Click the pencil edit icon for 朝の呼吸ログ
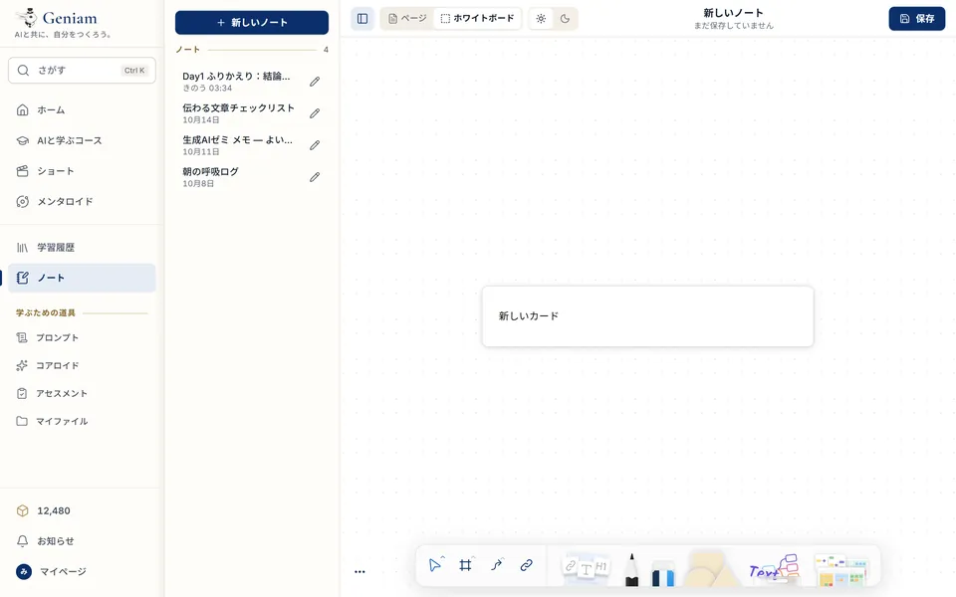Screen dimensions: 956x597 [315, 177]
